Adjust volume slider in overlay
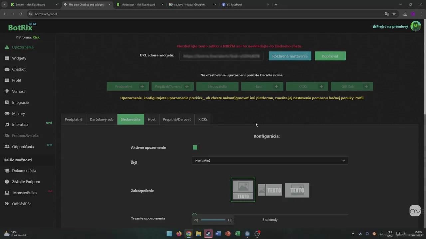The height and width of the screenshot is (239, 426). (213, 220)
